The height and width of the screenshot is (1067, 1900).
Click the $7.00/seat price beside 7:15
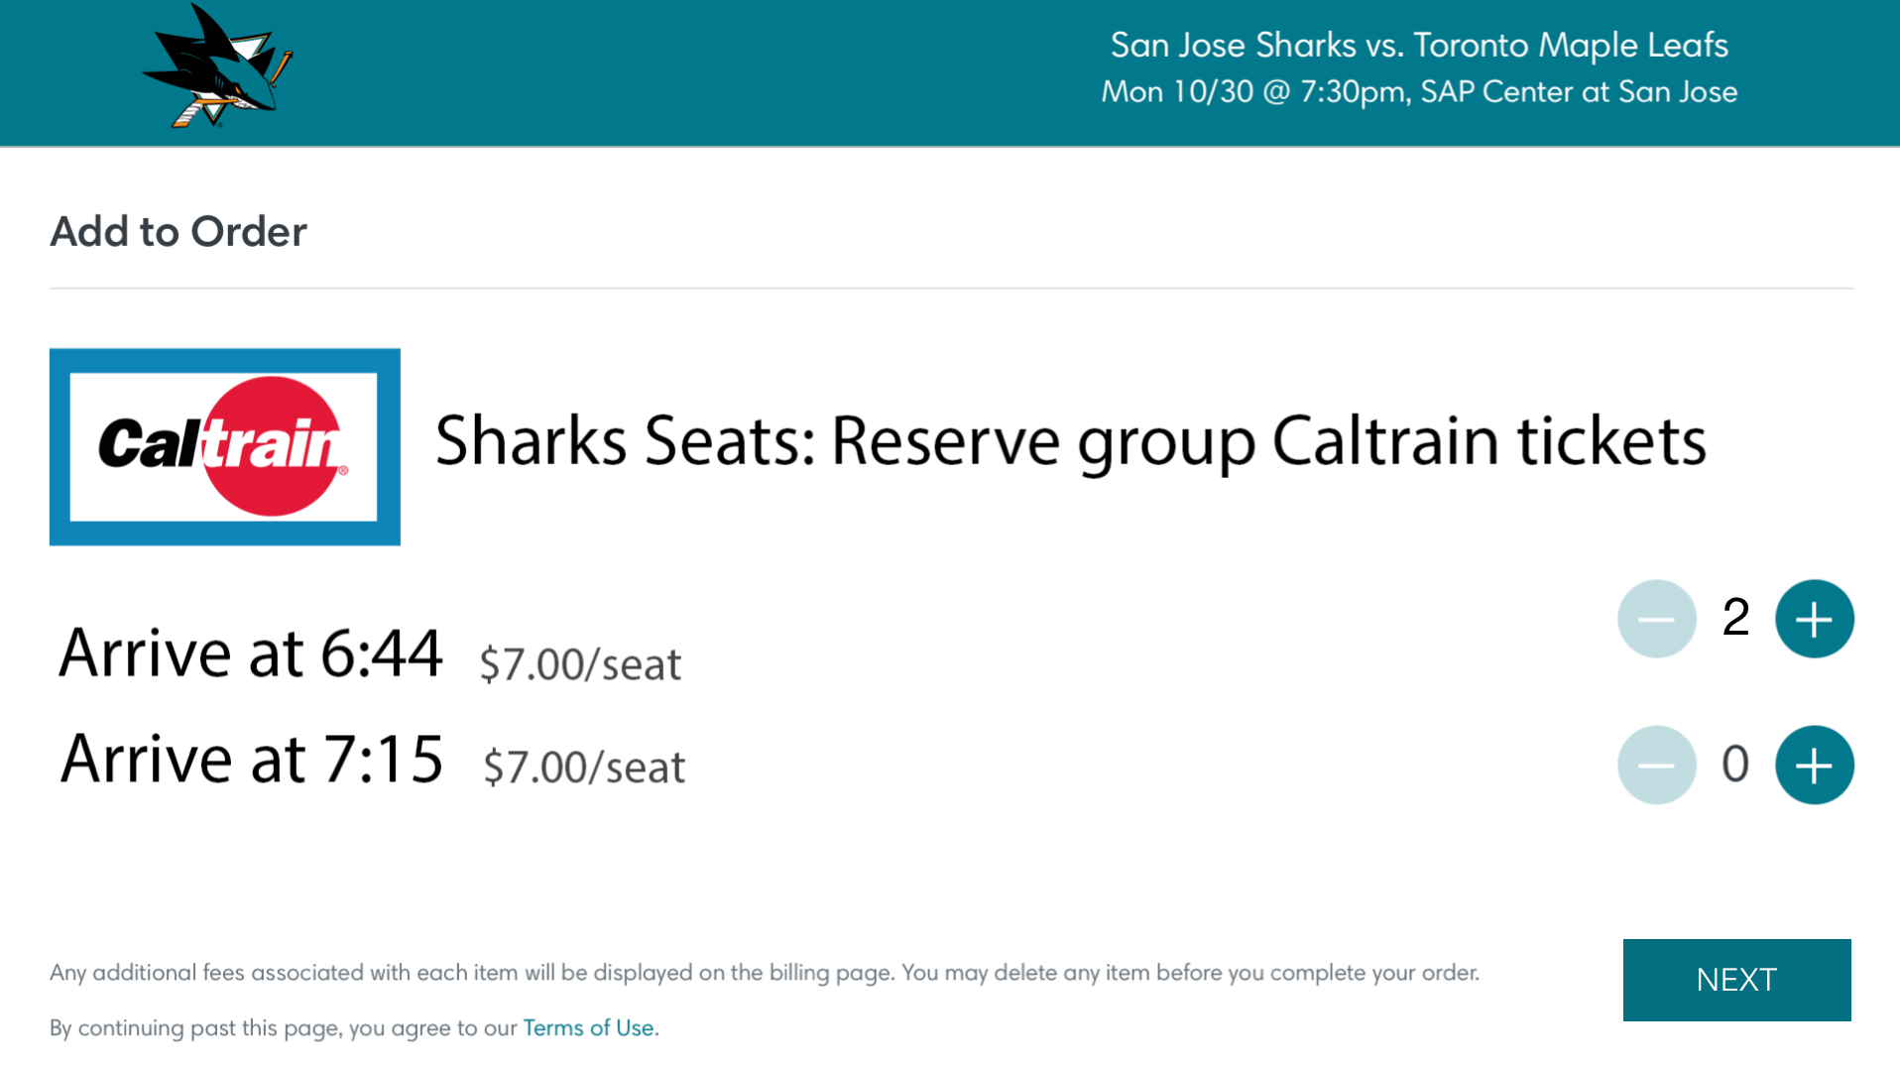click(584, 767)
